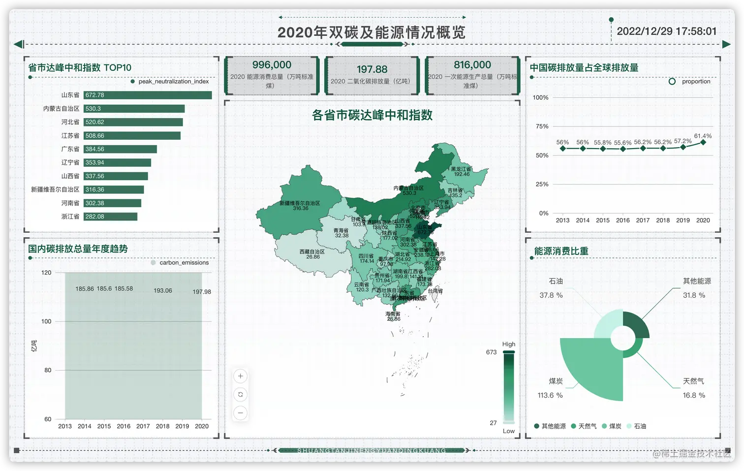Click the 国内碳排放总量年度趋势 panel title
The image size is (744, 471).
coord(78,249)
